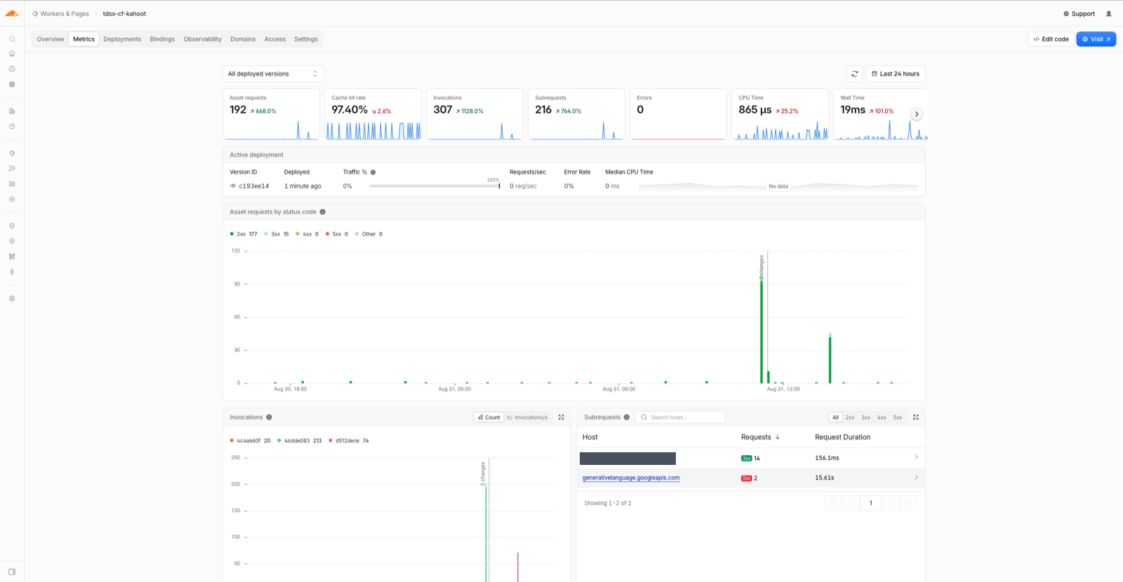The image size is (1123, 582).
Task: Open the user account profile icon
Action: click(1109, 13)
